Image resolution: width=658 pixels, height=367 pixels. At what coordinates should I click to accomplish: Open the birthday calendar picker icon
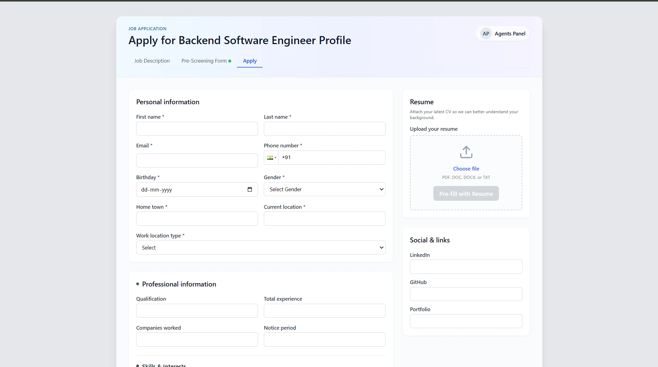[x=250, y=189]
